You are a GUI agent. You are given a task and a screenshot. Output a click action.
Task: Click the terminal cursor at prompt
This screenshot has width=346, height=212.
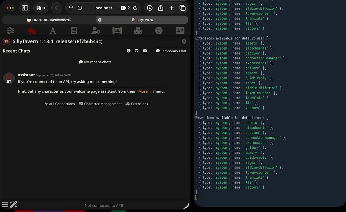196,197
